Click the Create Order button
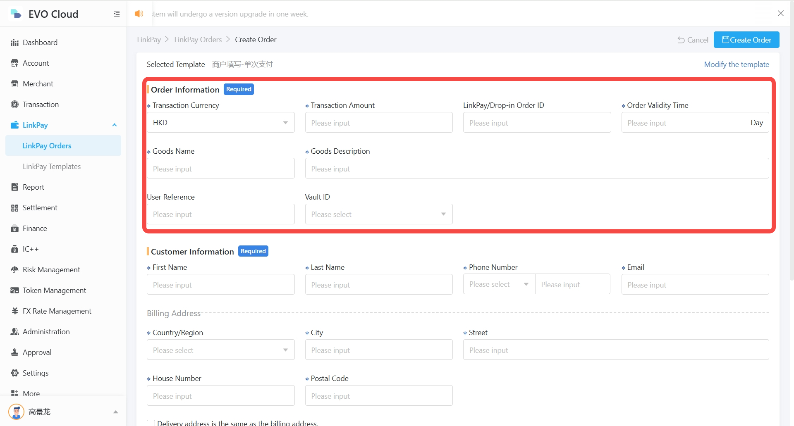The height and width of the screenshot is (426, 794). coord(746,40)
